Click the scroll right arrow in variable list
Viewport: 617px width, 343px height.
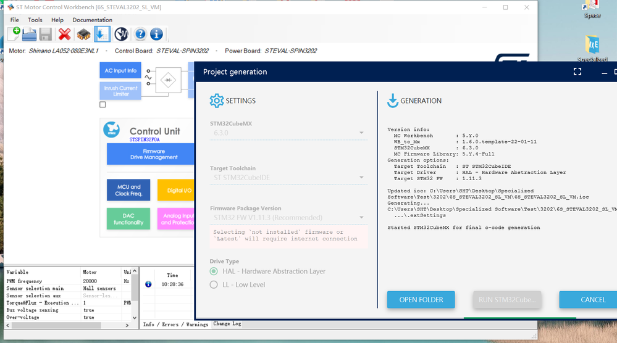[127, 325]
